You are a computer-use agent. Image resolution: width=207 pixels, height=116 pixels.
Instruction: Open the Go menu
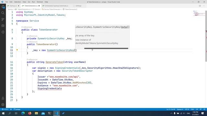tap(29, 2)
